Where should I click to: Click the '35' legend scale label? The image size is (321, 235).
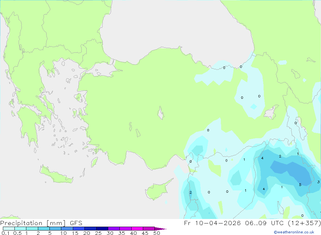122,233
